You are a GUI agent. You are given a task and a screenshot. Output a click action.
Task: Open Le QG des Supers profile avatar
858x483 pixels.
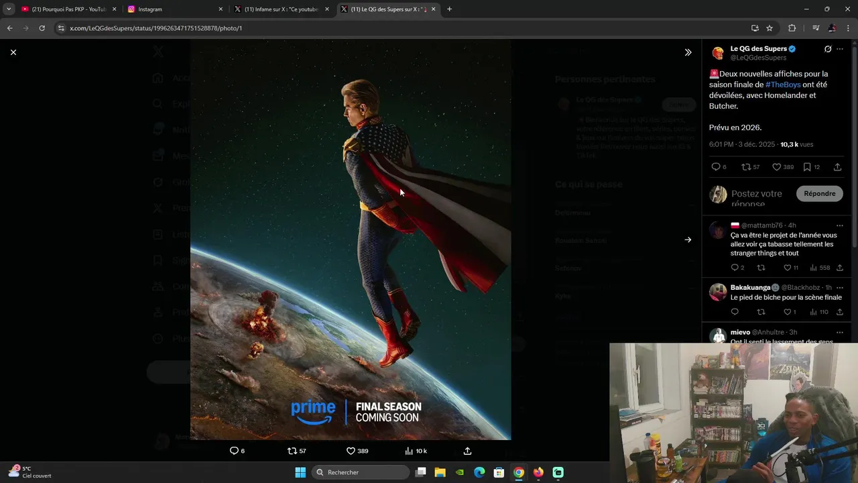718,53
